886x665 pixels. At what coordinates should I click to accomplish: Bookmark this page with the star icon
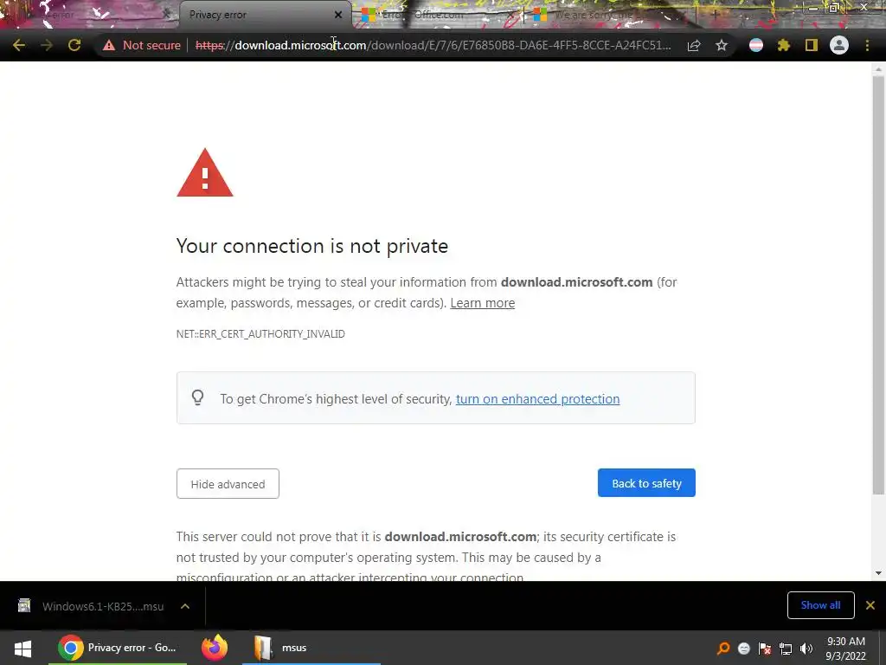coord(722,45)
